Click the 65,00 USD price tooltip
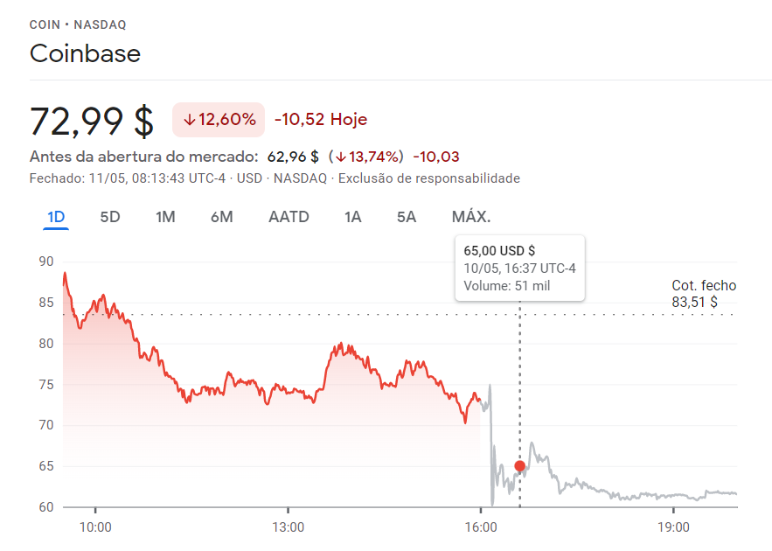Viewport: 772px width, 551px height. coord(519,268)
